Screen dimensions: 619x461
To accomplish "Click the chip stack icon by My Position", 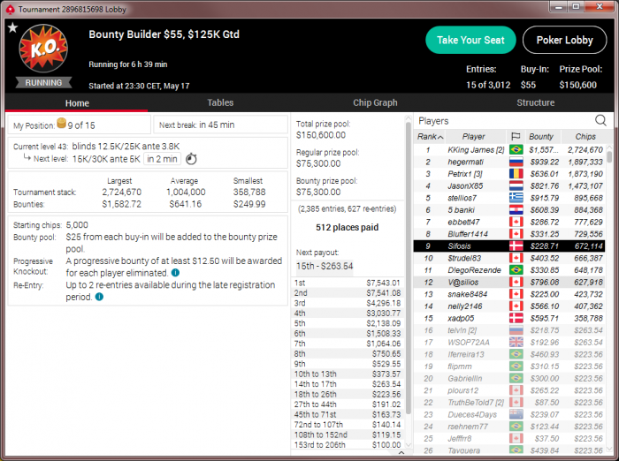I will click(62, 124).
